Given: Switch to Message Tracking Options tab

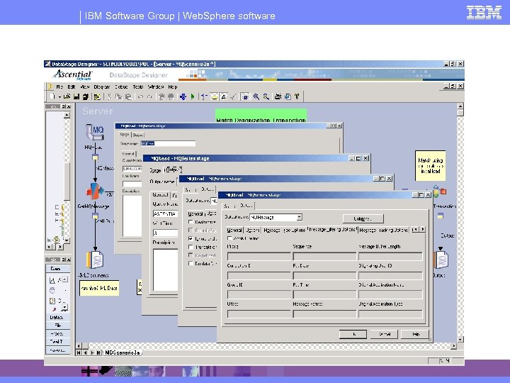Looking at the screenshot, I should point(383,230).
